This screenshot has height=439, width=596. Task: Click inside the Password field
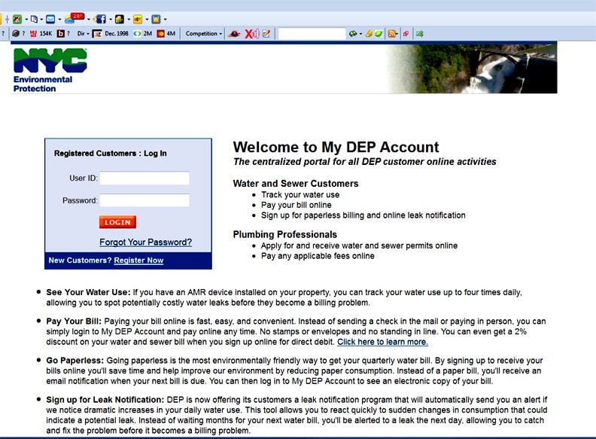point(144,200)
